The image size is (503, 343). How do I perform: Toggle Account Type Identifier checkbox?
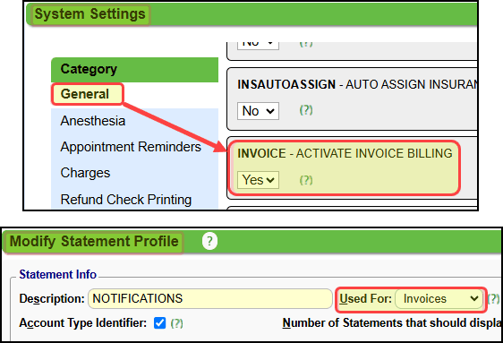pos(159,323)
